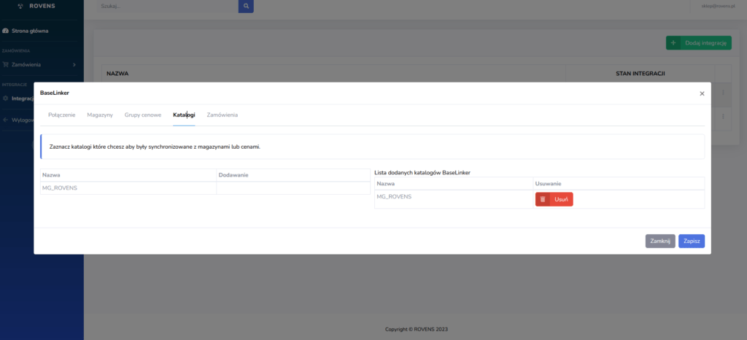Click the BaseLinker dialog title

pyautogui.click(x=54, y=93)
